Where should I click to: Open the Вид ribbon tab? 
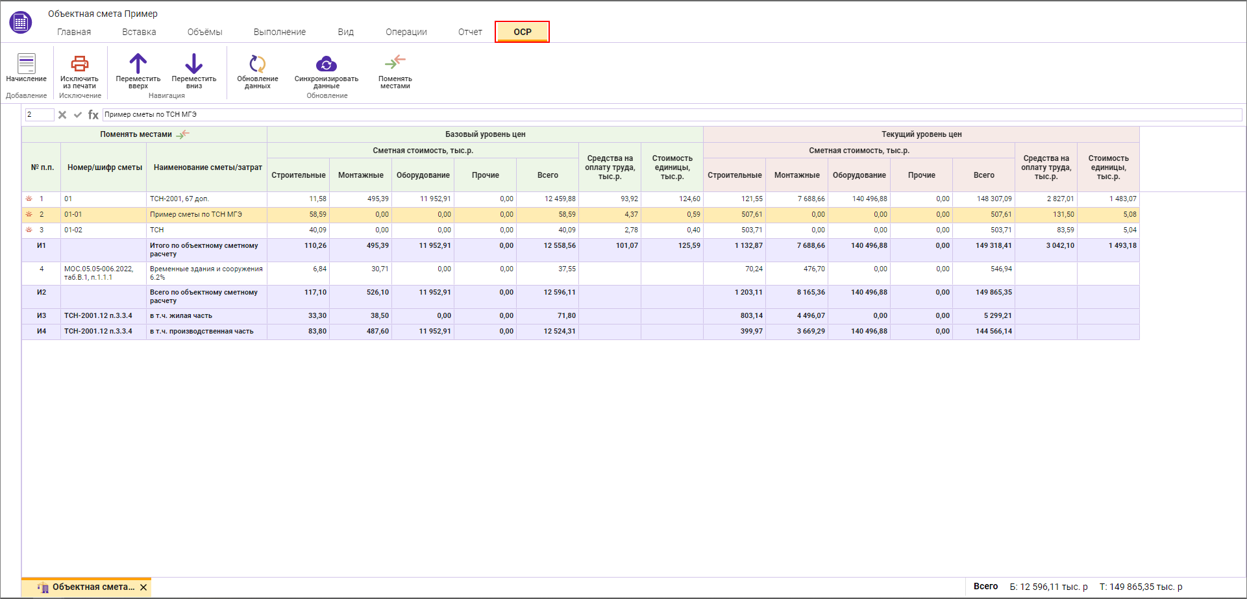pyautogui.click(x=346, y=32)
